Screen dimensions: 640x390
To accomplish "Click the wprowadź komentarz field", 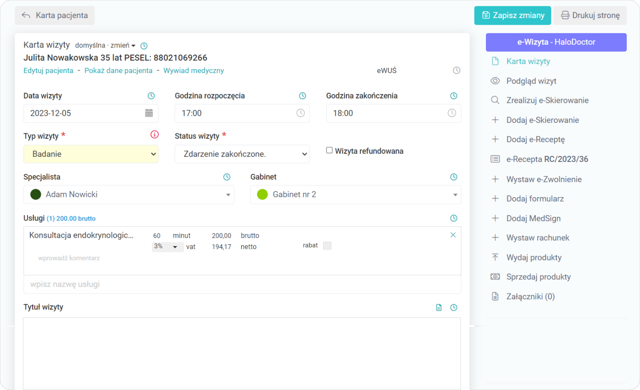I will 69,258.
